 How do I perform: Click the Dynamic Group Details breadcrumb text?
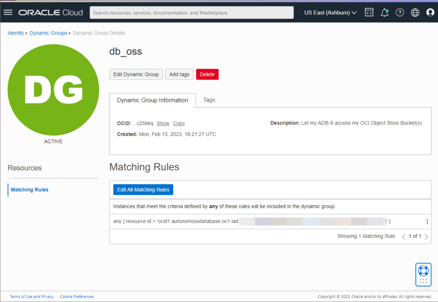tap(99, 33)
